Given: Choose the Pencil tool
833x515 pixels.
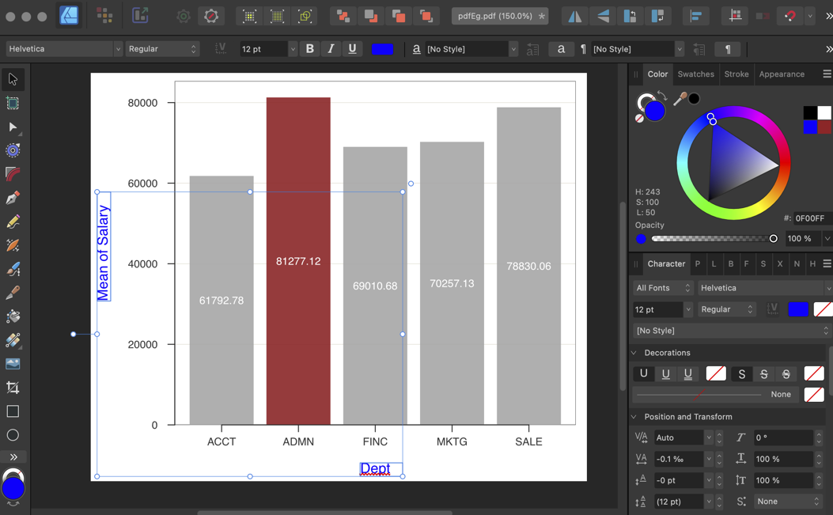Looking at the screenshot, I should 13,222.
